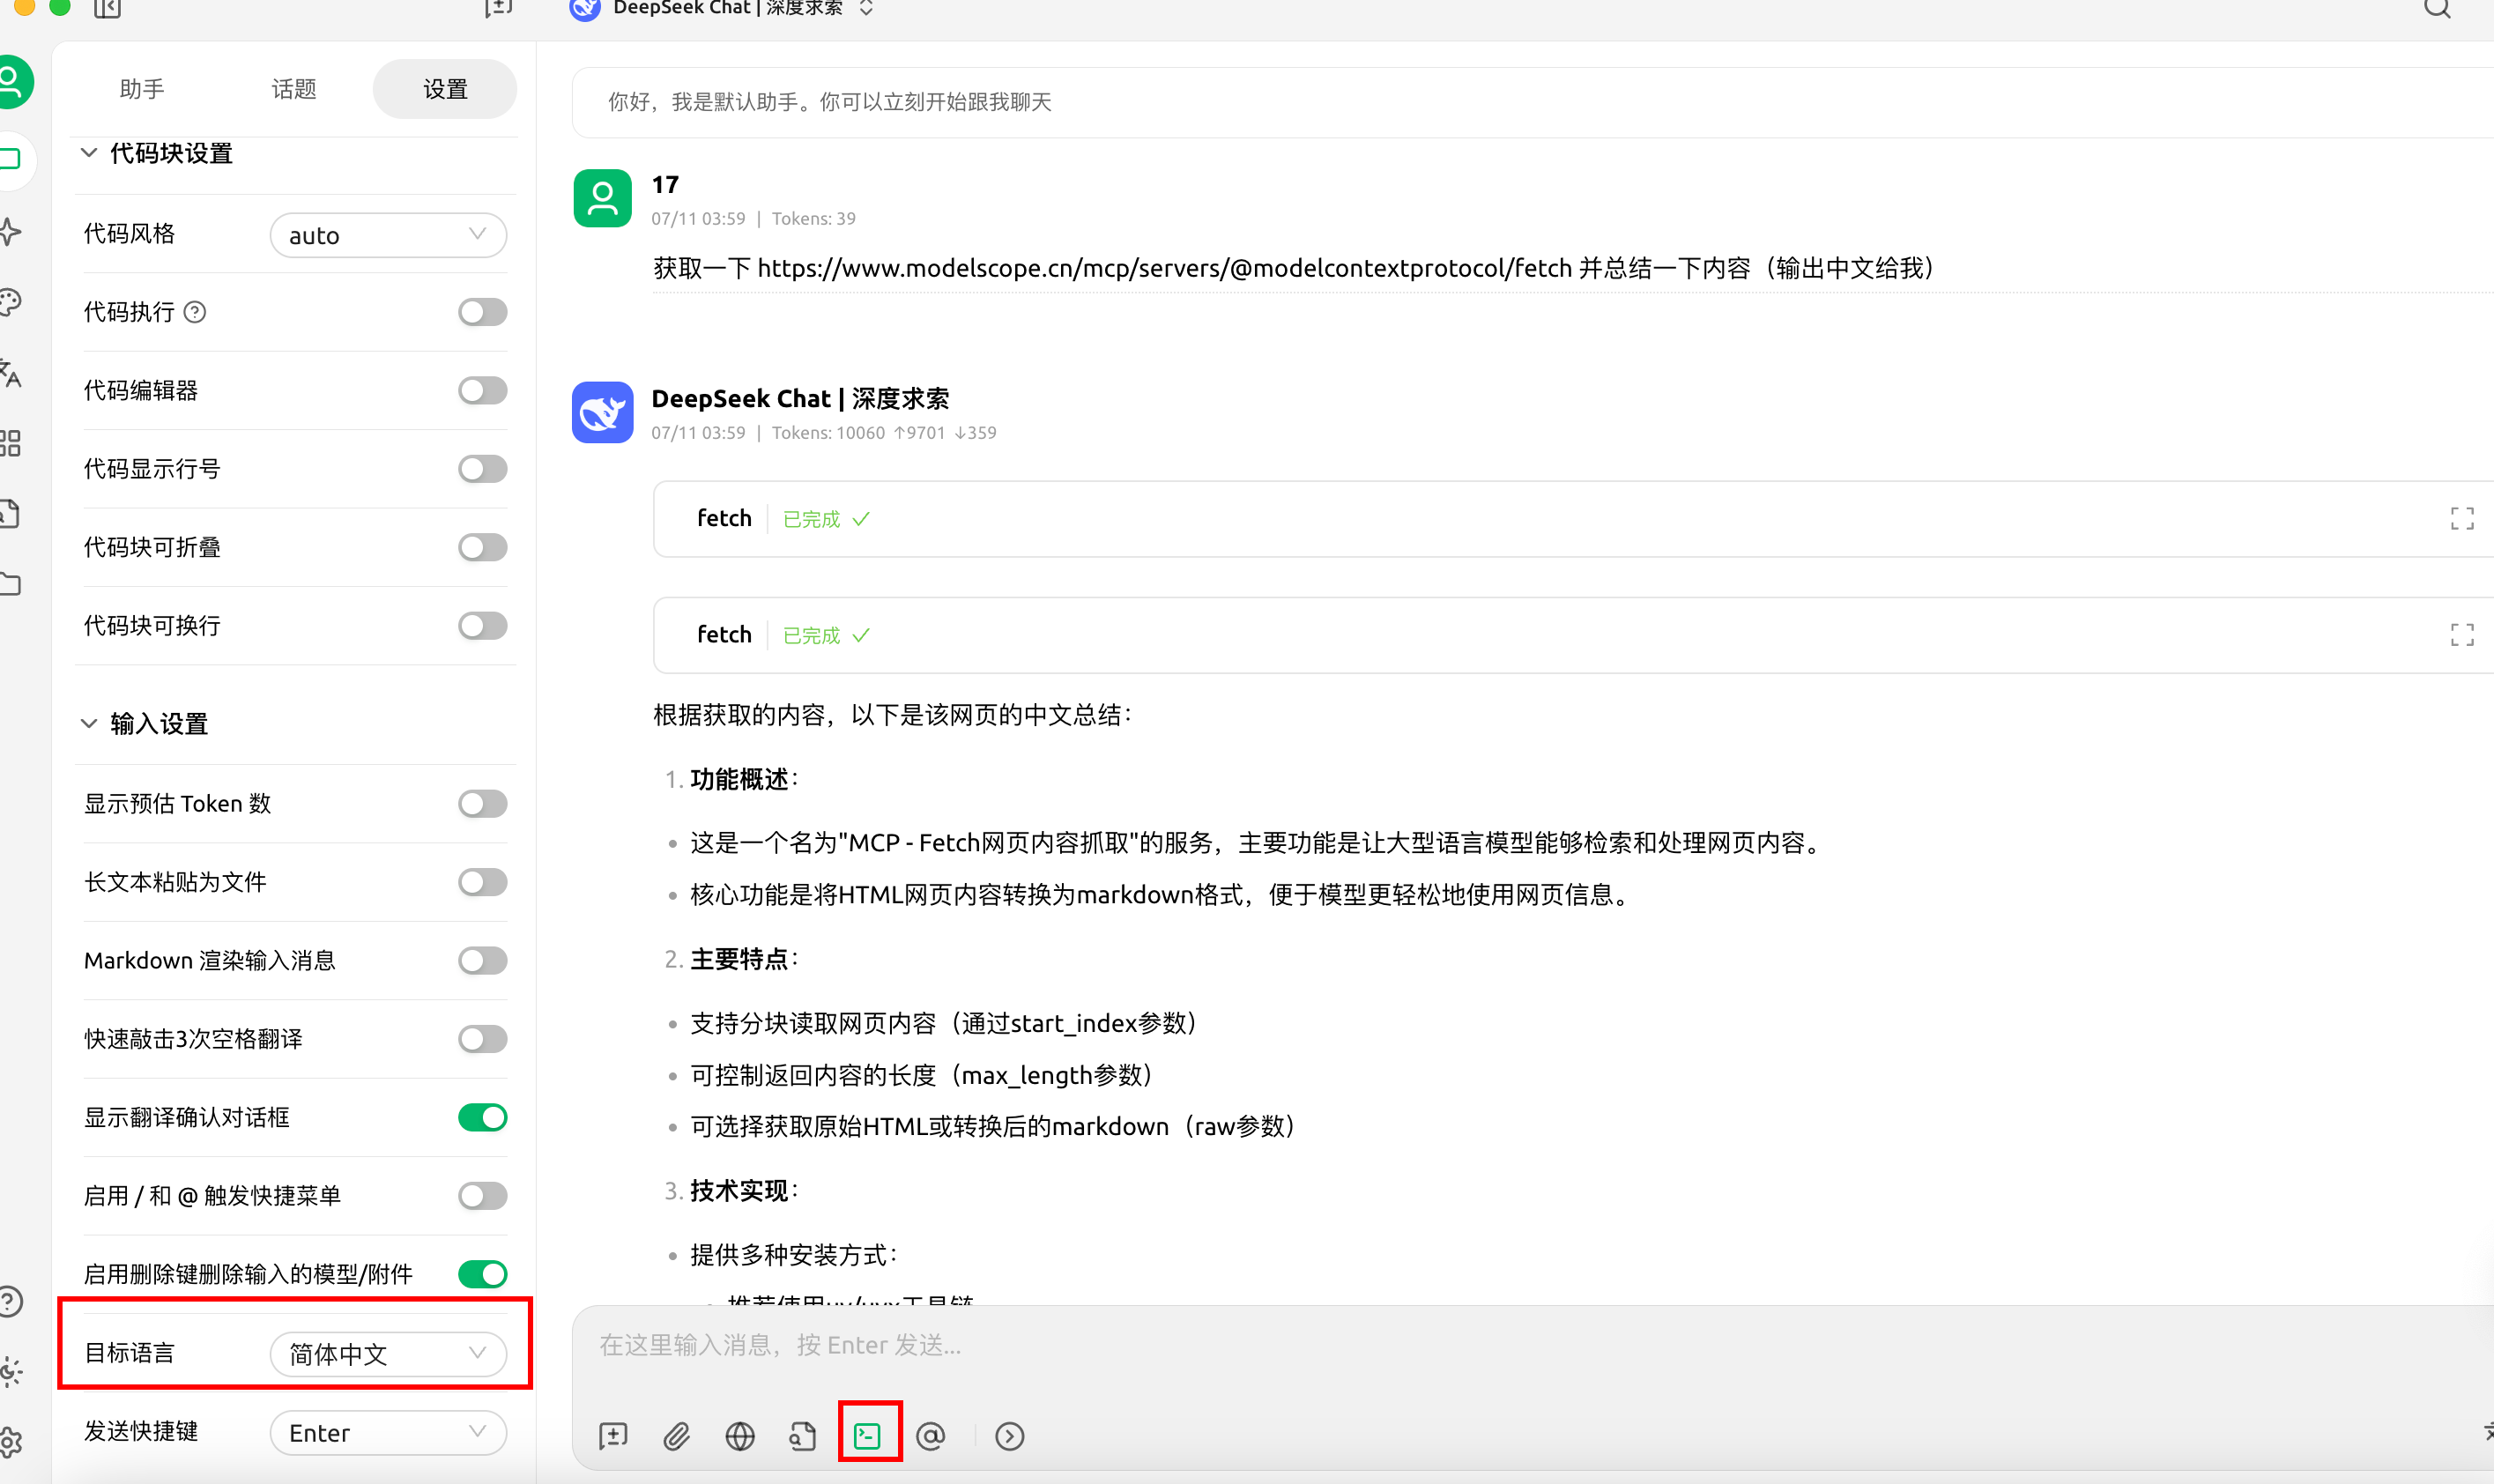Expand the first fetch 已完成 tool block

1572,518
